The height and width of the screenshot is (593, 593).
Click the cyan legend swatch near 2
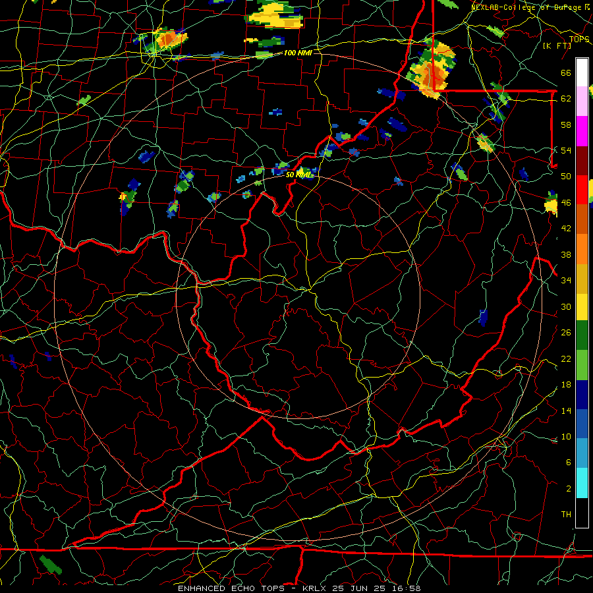(x=582, y=483)
